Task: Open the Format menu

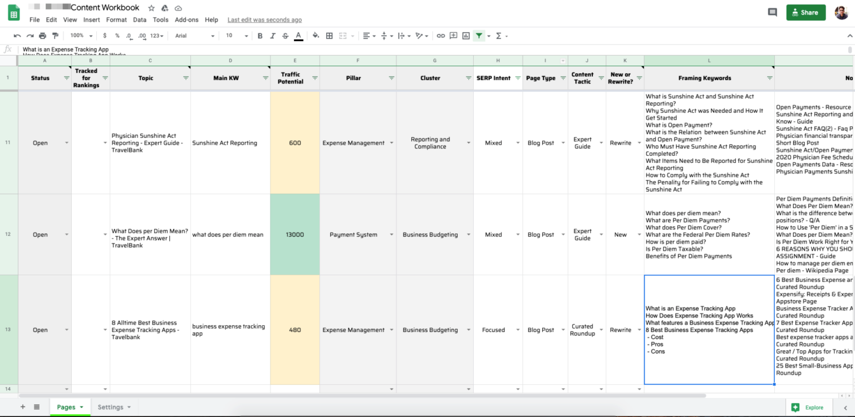Action: tap(116, 19)
